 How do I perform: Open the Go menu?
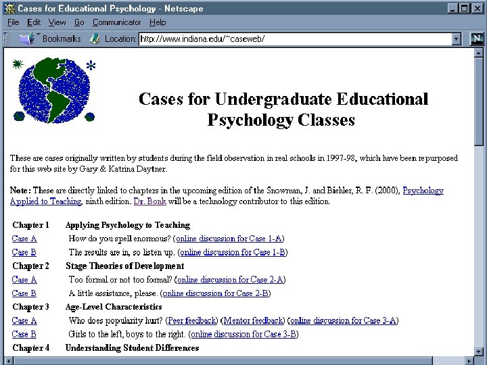(x=79, y=22)
